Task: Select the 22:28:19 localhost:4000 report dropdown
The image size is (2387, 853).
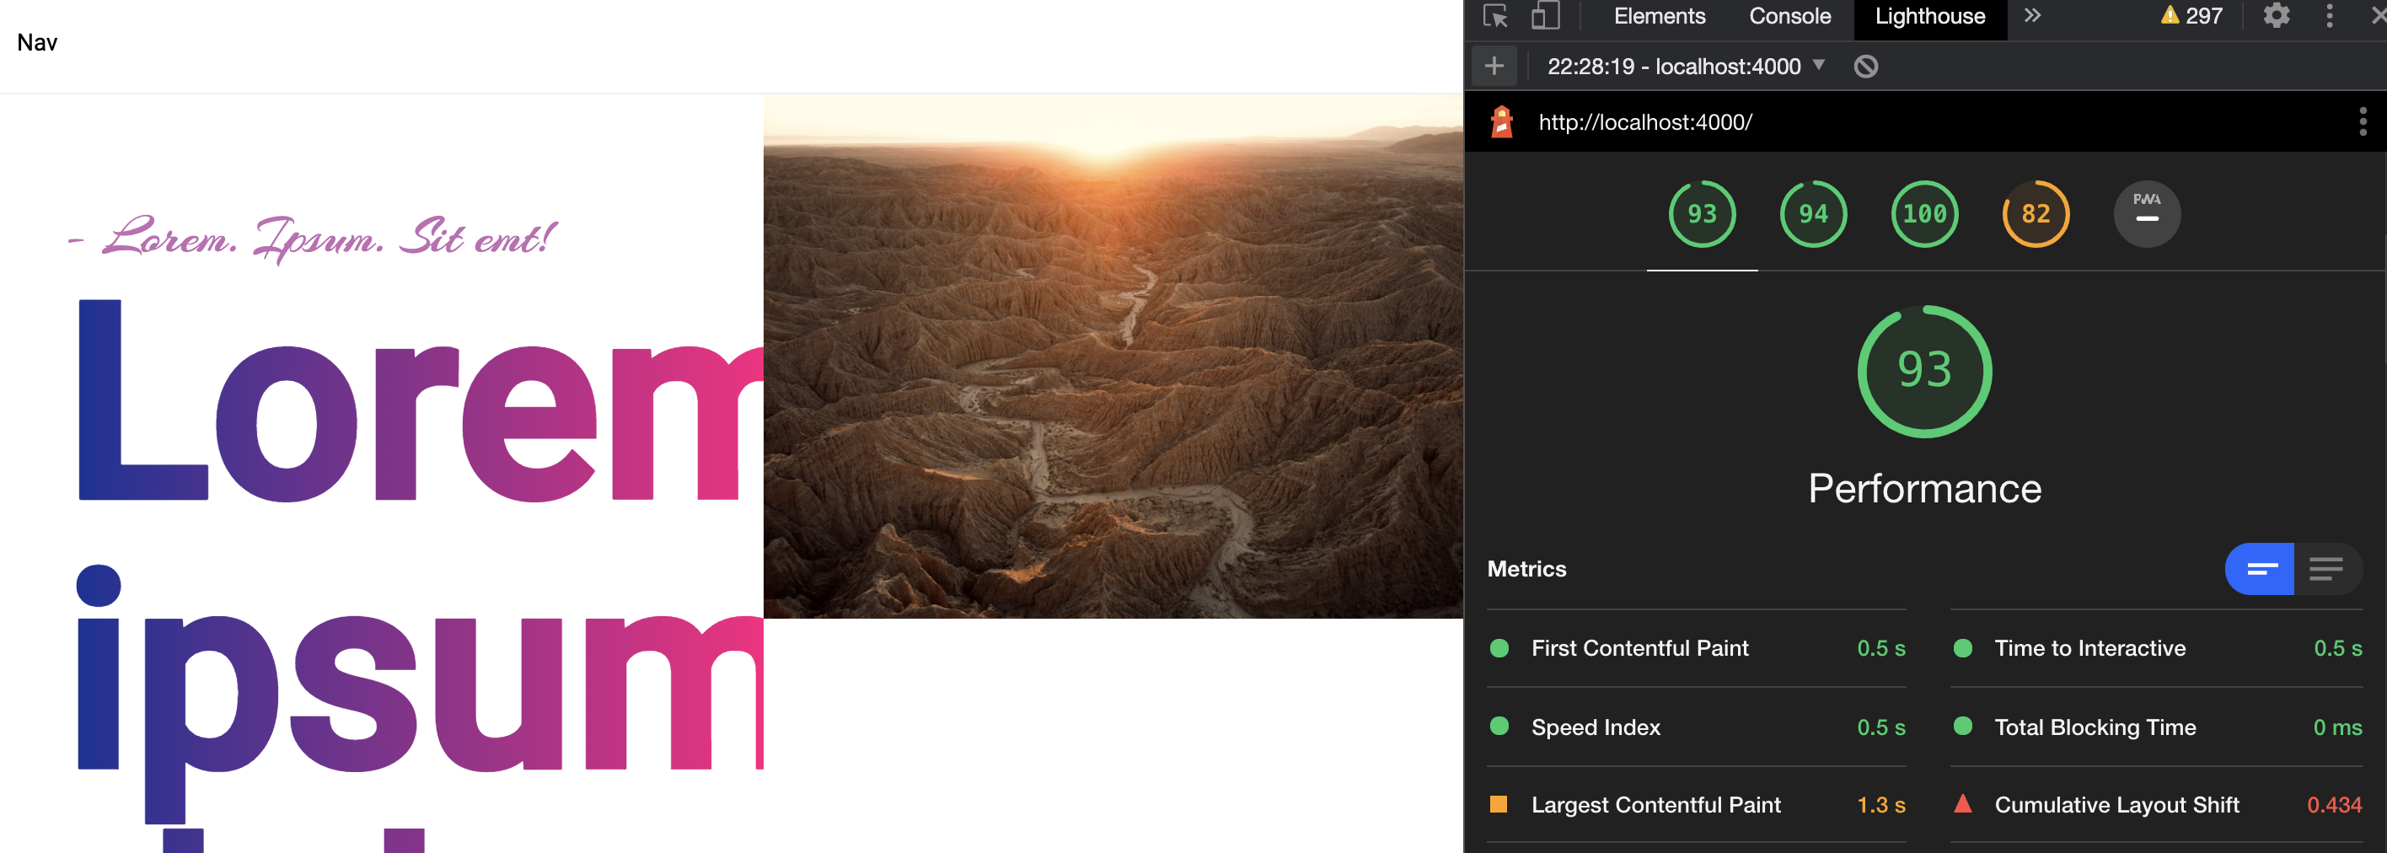Action: click(x=1686, y=67)
